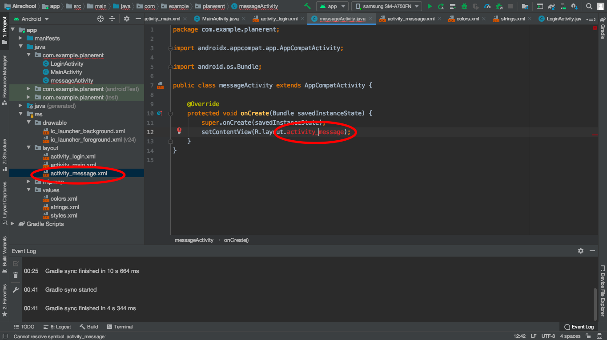The height and width of the screenshot is (340, 607).
Task: Open the samsung SM-A750FN device dropdown
Action: click(x=386, y=6)
